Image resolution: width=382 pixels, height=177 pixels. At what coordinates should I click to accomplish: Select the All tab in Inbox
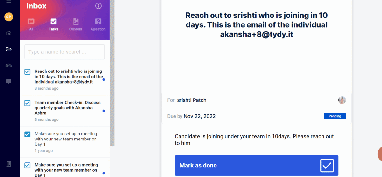(31, 24)
